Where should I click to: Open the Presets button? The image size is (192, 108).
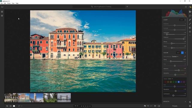pyautogui.click(x=175, y=106)
